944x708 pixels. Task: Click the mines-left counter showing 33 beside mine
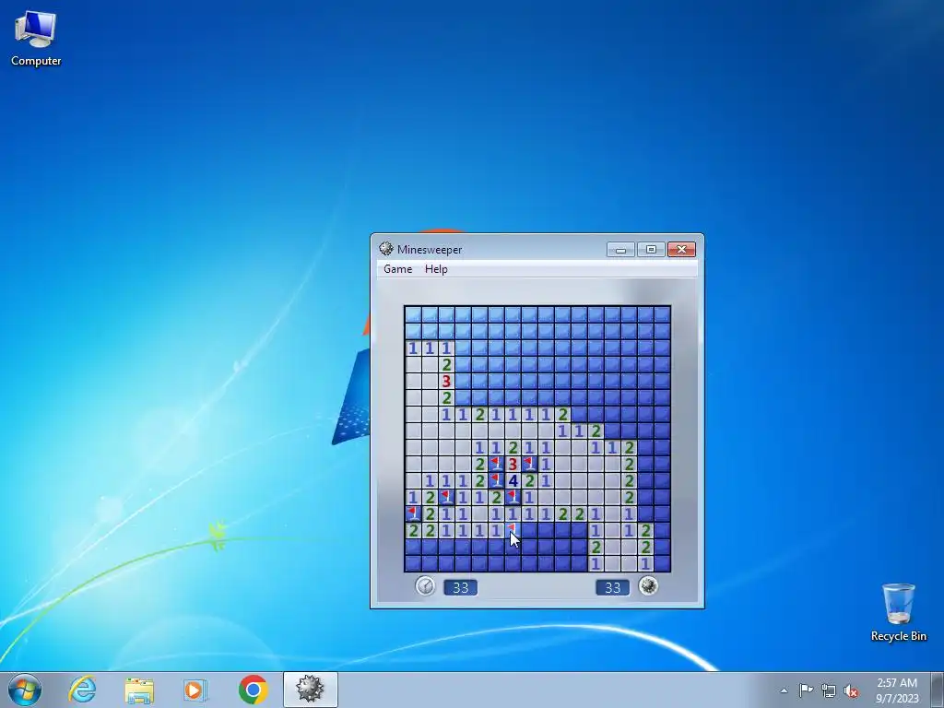click(x=612, y=587)
